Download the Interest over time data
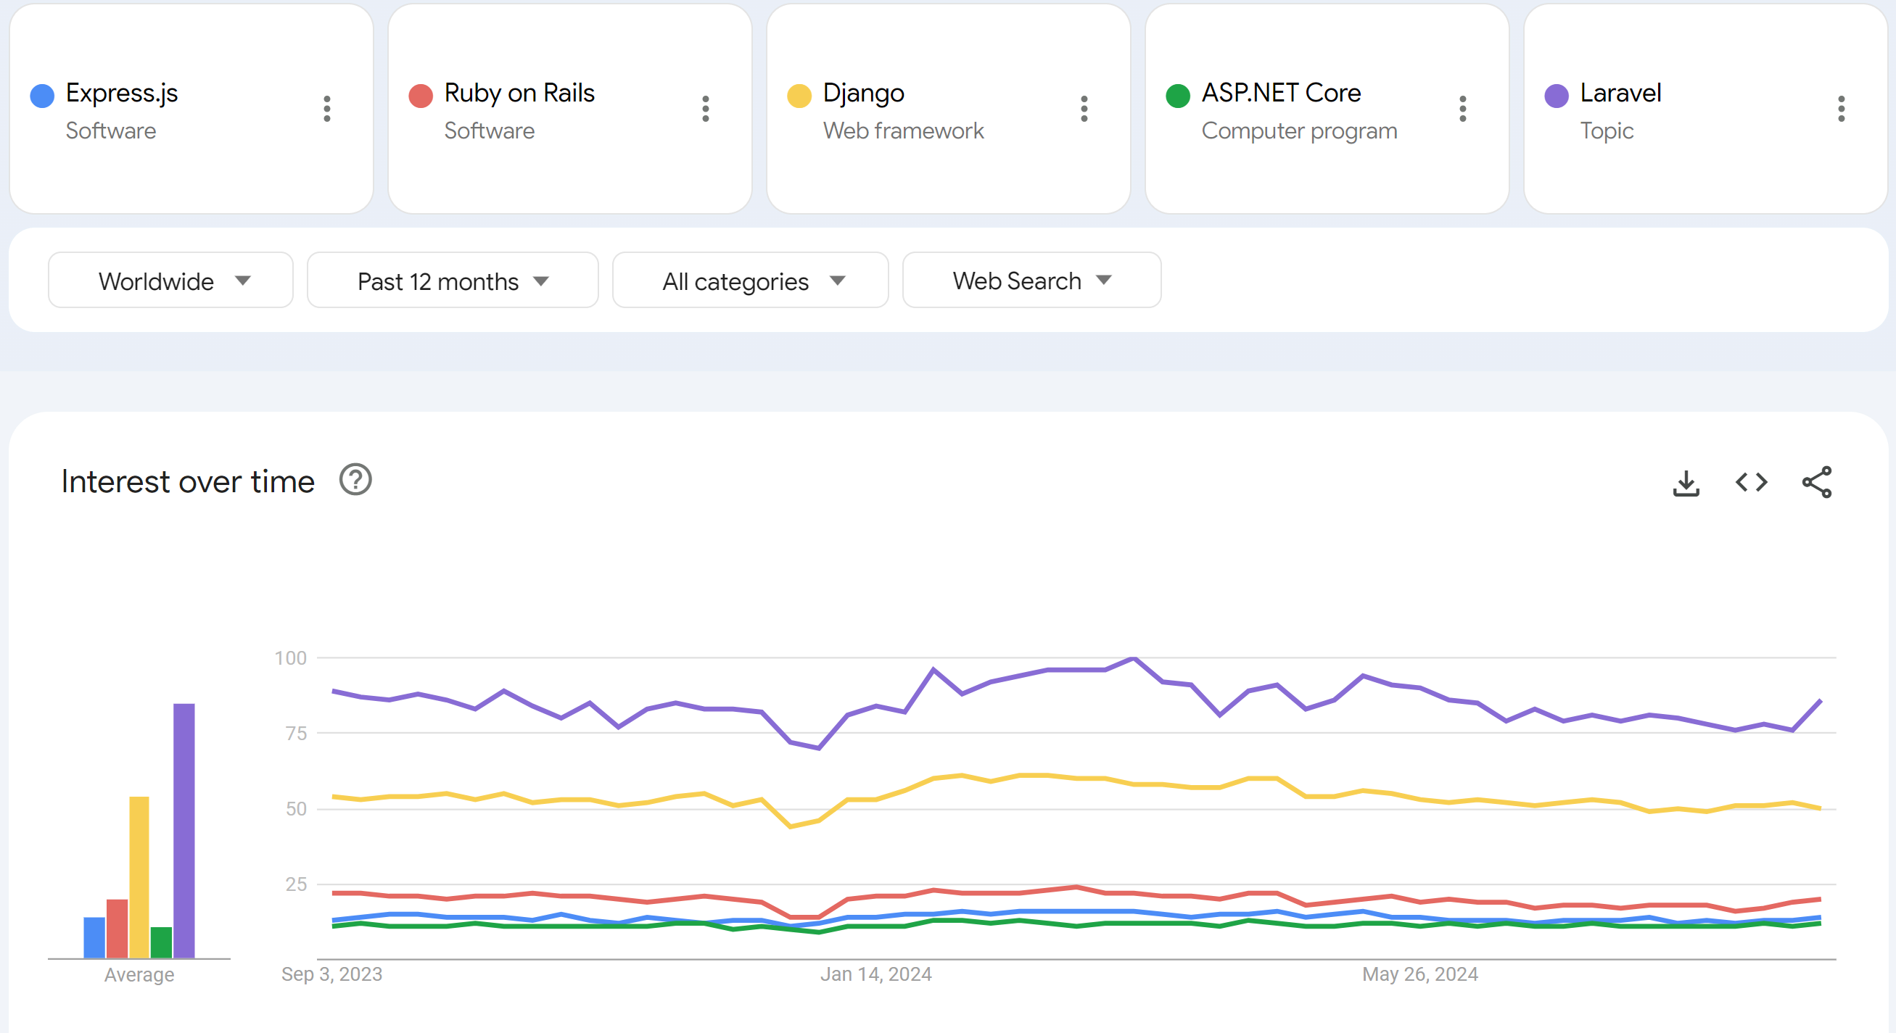 tap(1686, 483)
